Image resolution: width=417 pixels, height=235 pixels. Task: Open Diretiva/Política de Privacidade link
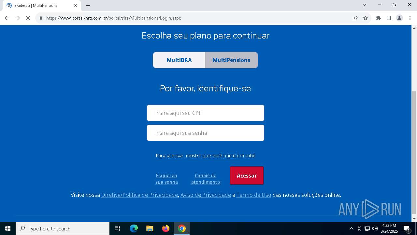(139, 195)
